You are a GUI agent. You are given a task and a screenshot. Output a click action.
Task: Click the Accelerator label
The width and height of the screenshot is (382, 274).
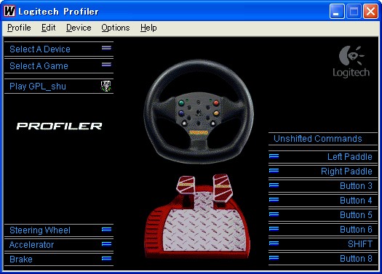[x=32, y=244]
